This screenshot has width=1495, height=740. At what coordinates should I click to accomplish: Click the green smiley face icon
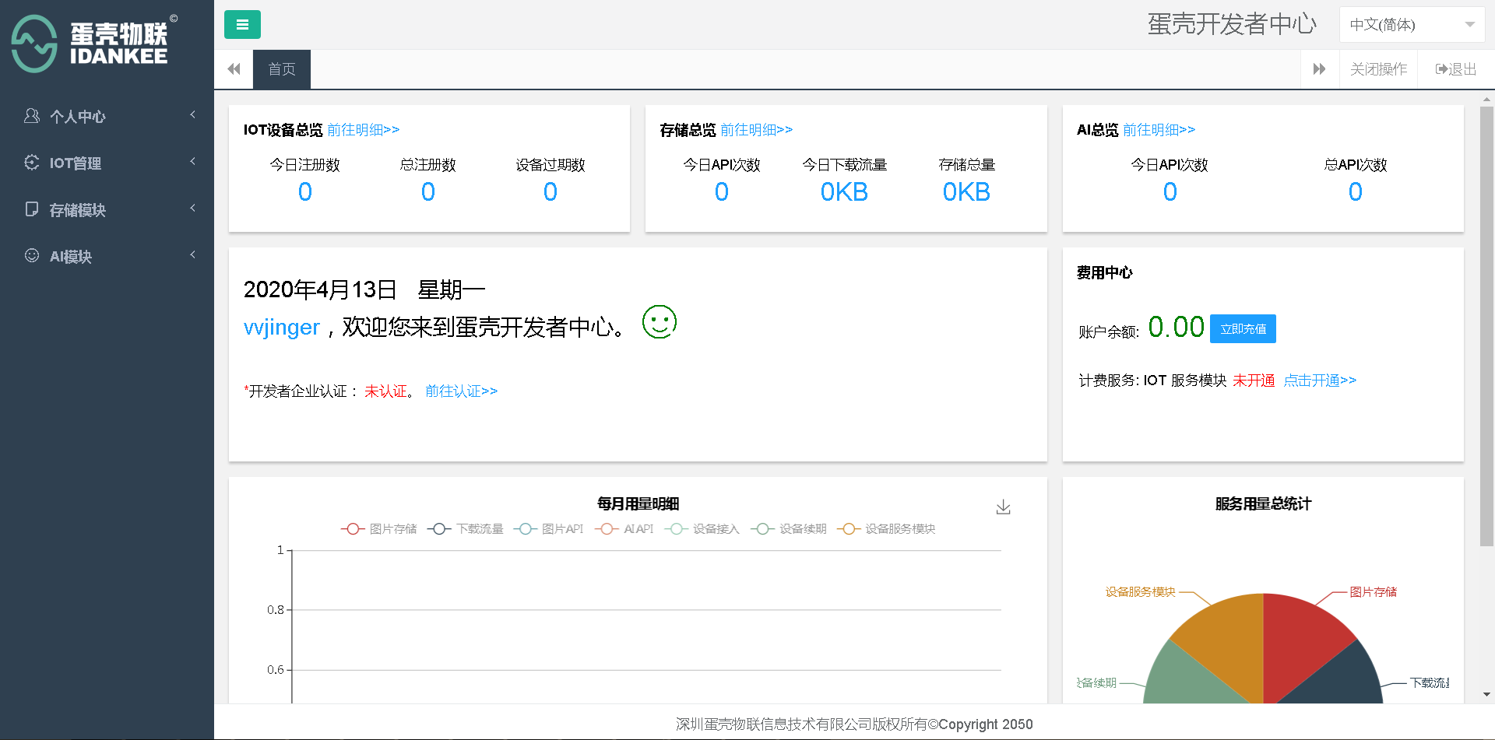click(x=660, y=321)
